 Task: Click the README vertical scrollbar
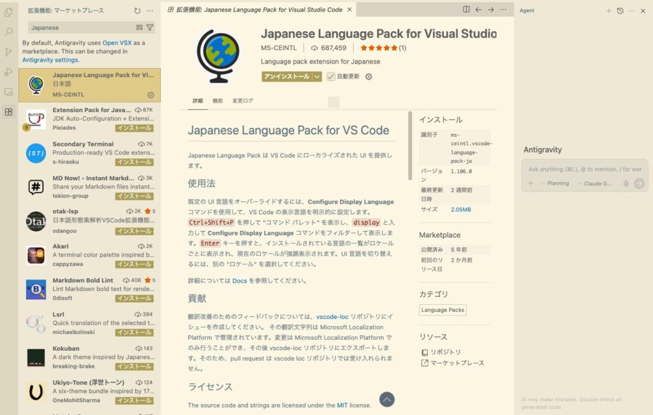410,146
